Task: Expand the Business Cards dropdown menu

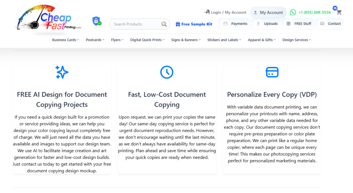Action: tap(65, 40)
